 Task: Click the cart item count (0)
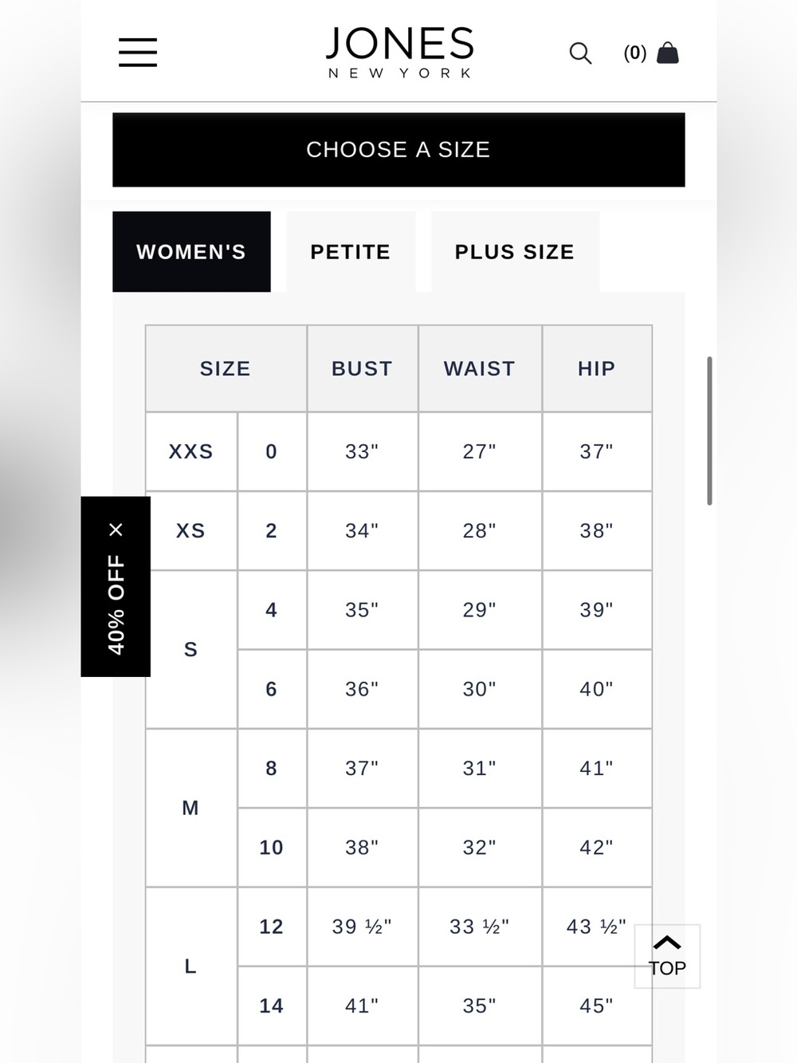click(634, 53)
